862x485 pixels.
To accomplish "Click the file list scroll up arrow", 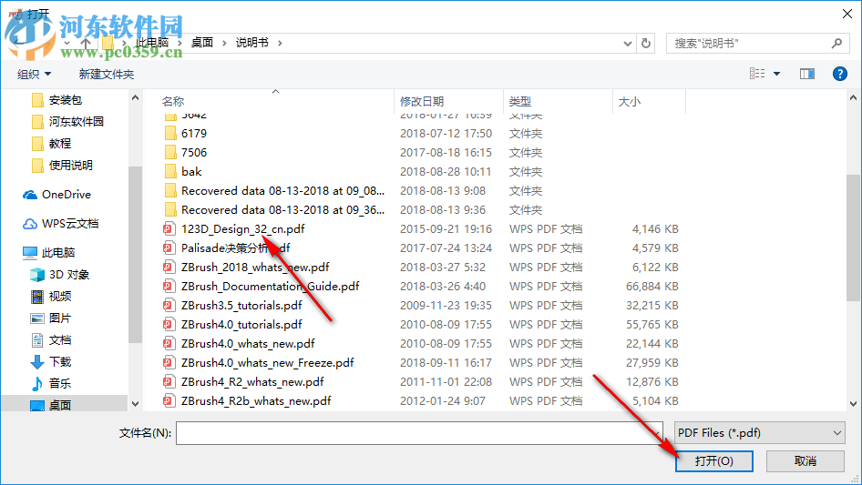I will (x=853, y=97).
